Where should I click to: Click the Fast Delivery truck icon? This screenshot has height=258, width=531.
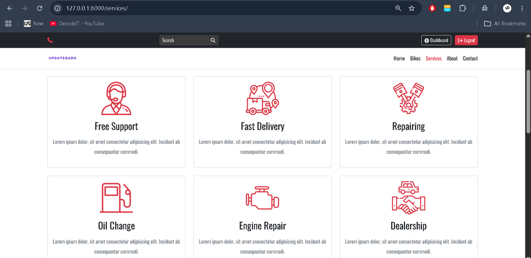point(262,98)
